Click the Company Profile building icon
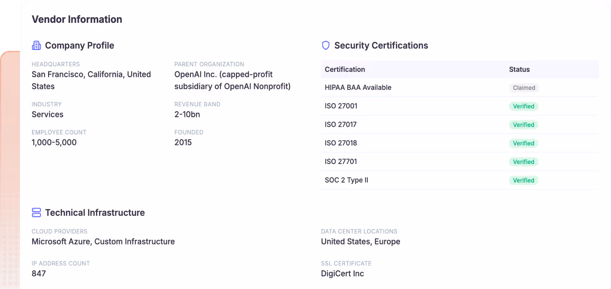Screen dimensions: 611x289 point(36,45)
